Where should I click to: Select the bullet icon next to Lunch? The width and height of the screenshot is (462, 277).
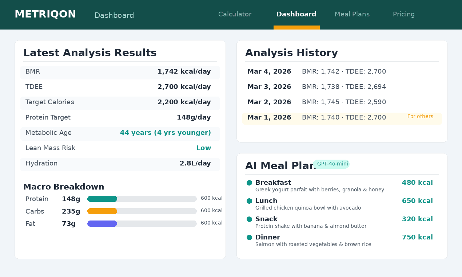click(x=249, y=200)
